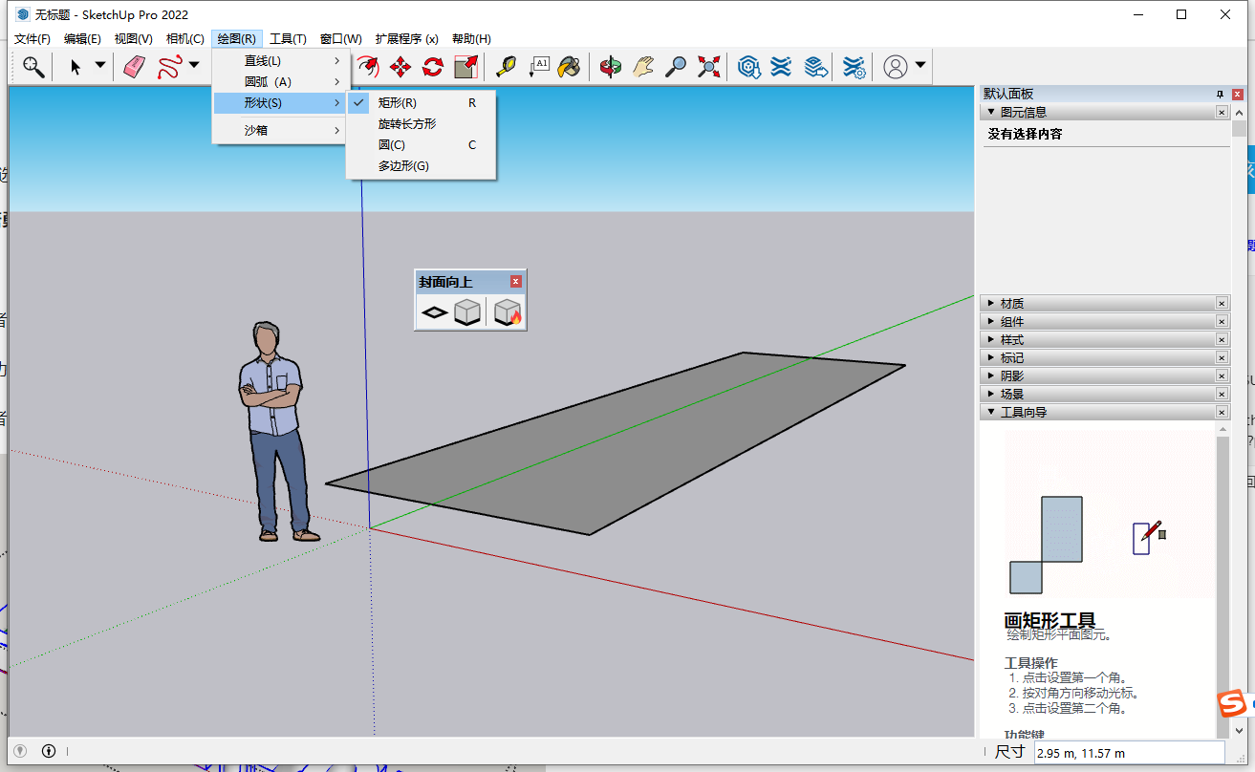Click the cube with flame icon

(x=508, y=312)
